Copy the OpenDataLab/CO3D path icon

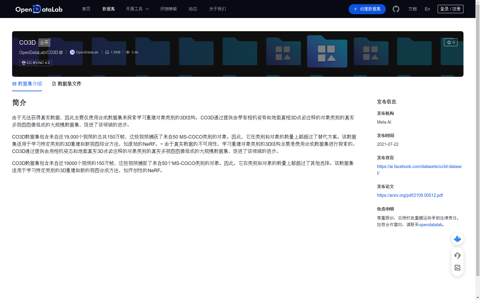[x=61, y=52]
